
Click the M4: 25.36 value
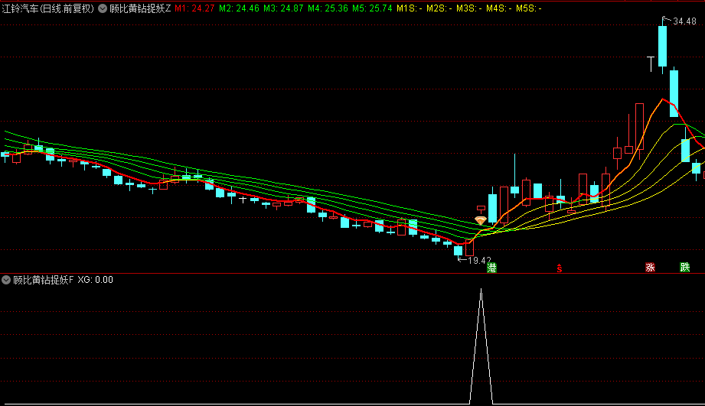click(328, 8)
